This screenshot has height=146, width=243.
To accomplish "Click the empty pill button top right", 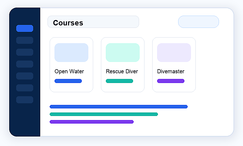I will [198, 22].
